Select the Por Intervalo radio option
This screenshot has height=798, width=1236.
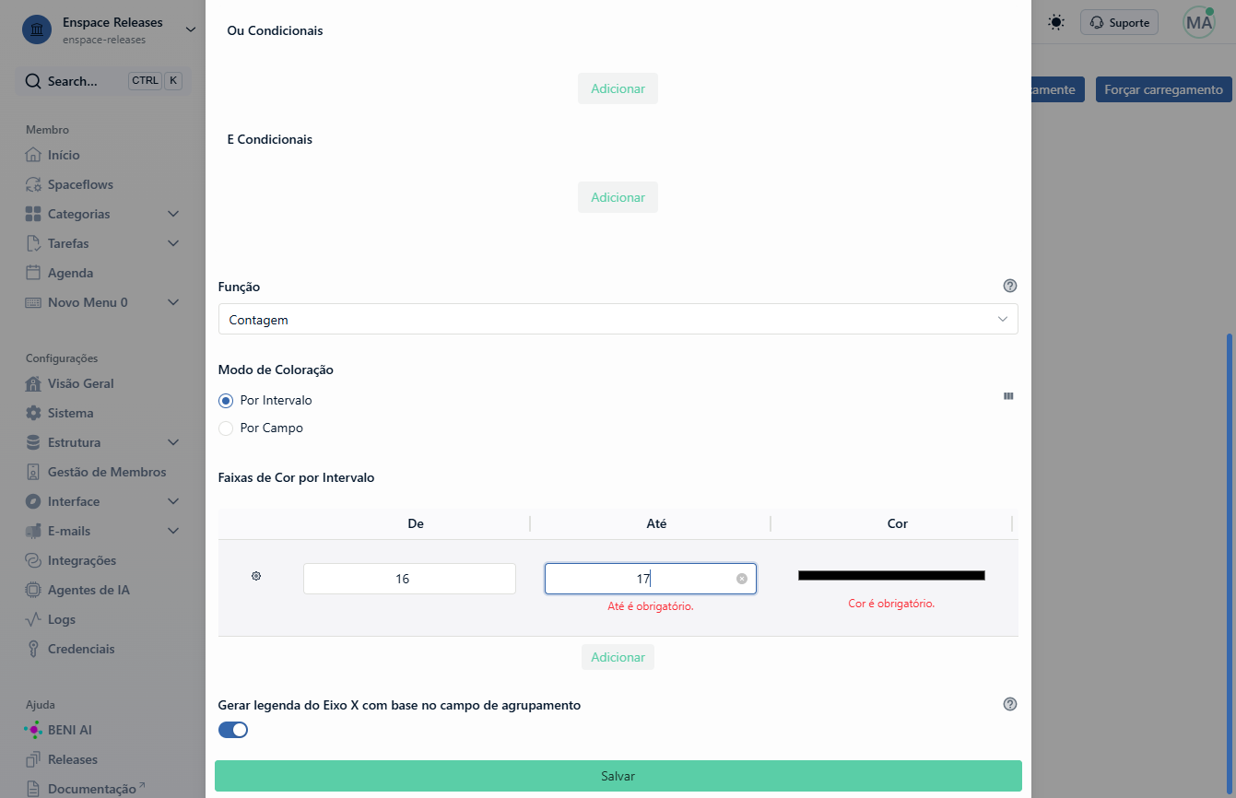click(226, 401)
